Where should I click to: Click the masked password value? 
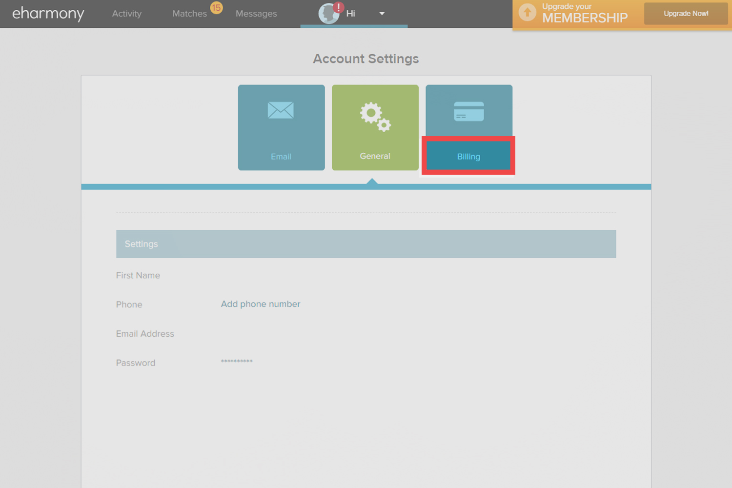(236, 362)
